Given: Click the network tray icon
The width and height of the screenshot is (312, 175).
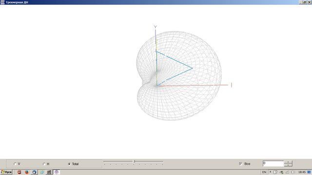Looking at the screenshot, I should 281,172.
